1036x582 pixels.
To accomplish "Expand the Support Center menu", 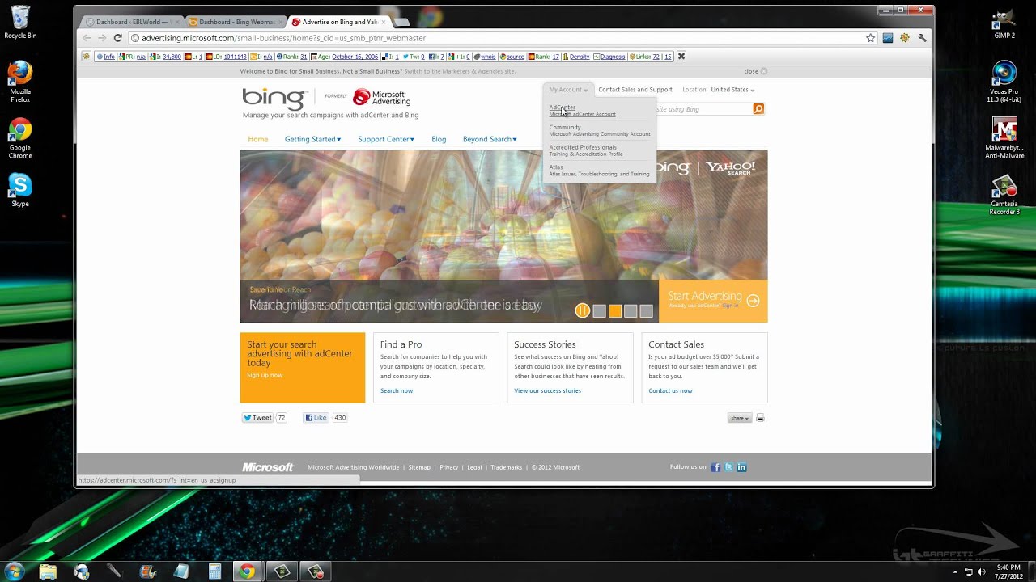I will click(x=386, y=139).
